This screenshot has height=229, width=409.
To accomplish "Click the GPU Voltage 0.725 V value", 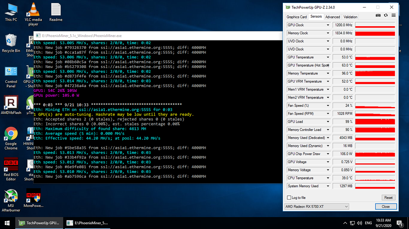I will [x=343, y=162].
